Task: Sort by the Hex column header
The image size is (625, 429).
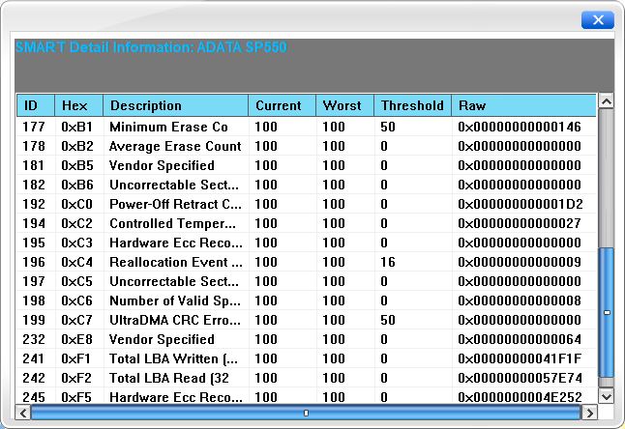Action: pyautogui.click(x=79, y=105)
